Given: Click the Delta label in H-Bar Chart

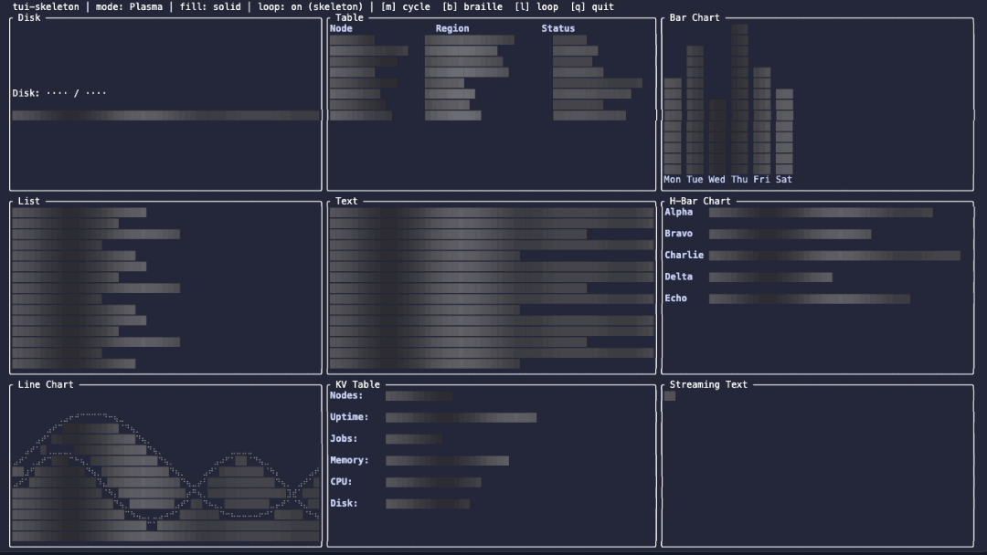Looking at the screenshot, I should pyautogui.click(x=678, y=277).
